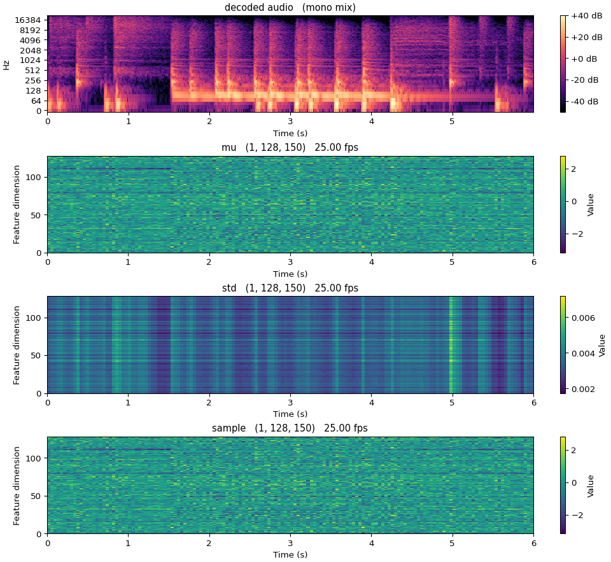Screen dimensions: 611x562
Task: Click the std plot 'Feature dimension' label
Action: click(x=17, y=345)
